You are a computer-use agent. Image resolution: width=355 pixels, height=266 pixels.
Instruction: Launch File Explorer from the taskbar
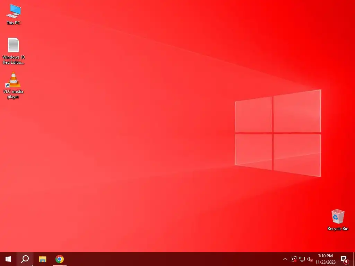[42, 259]
